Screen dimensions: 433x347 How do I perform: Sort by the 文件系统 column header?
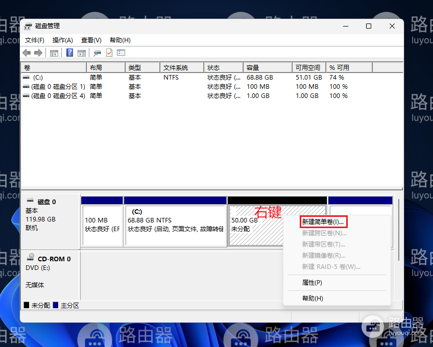pos(182,68)
